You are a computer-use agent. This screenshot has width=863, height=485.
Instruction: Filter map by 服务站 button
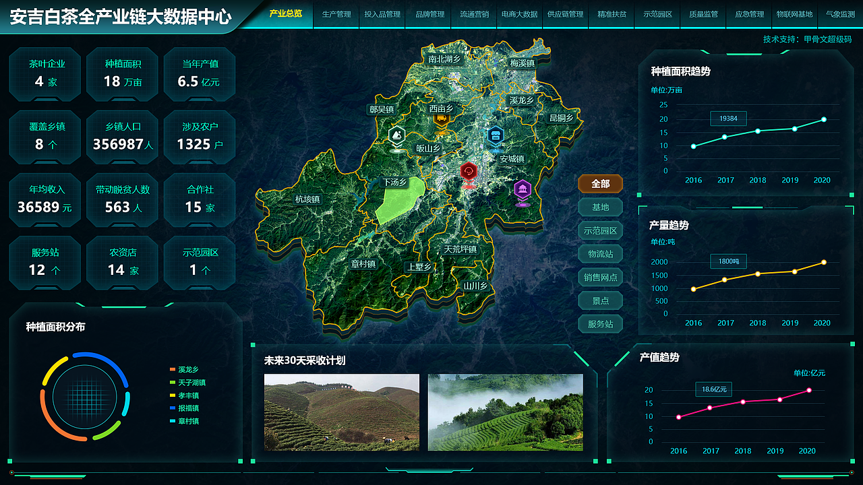pyautogui.click(x=600, y=324)
